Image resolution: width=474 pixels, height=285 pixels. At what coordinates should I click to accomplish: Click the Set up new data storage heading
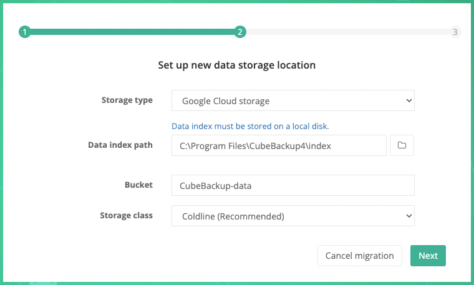pos(236,65)
